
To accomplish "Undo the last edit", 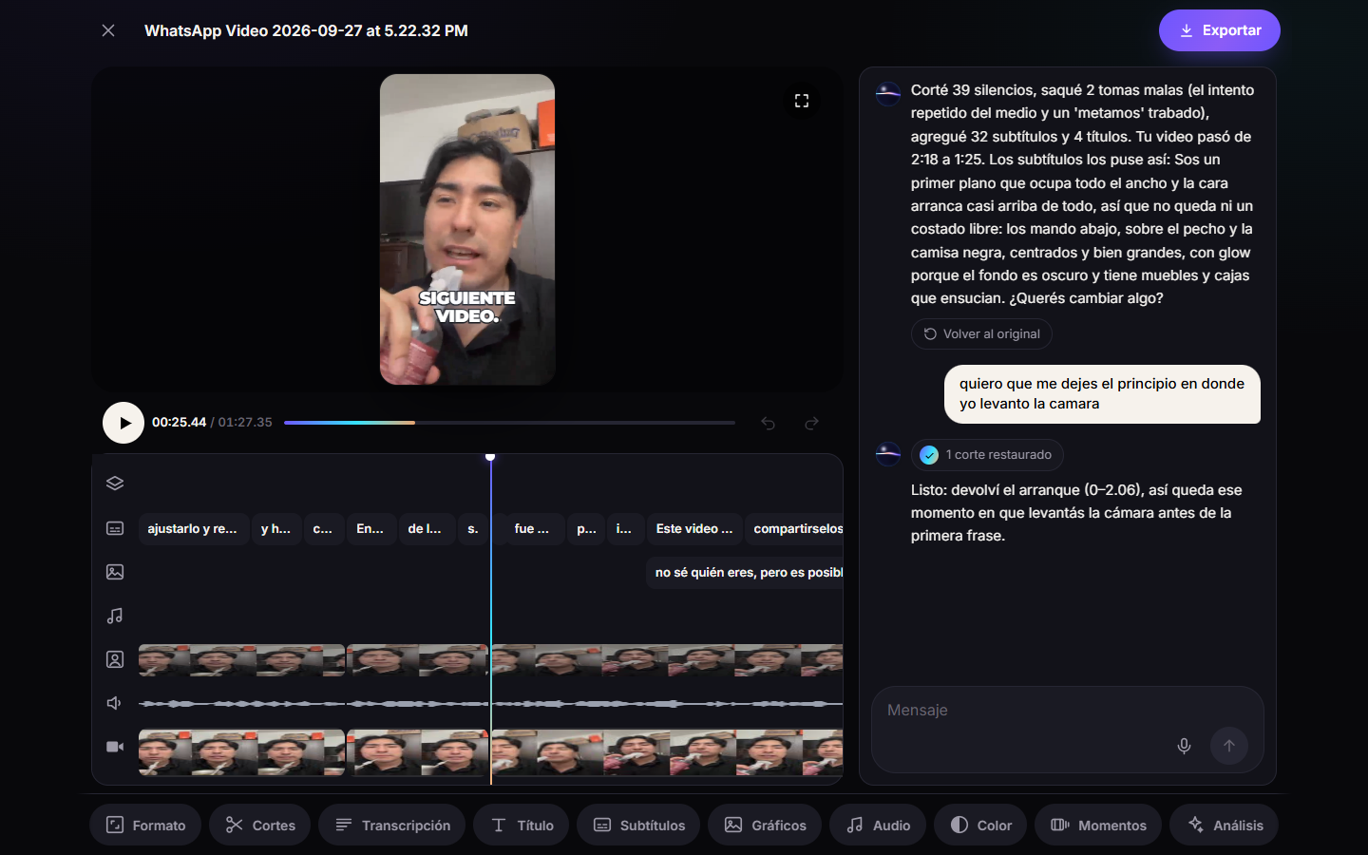I will tap(768, 423).
